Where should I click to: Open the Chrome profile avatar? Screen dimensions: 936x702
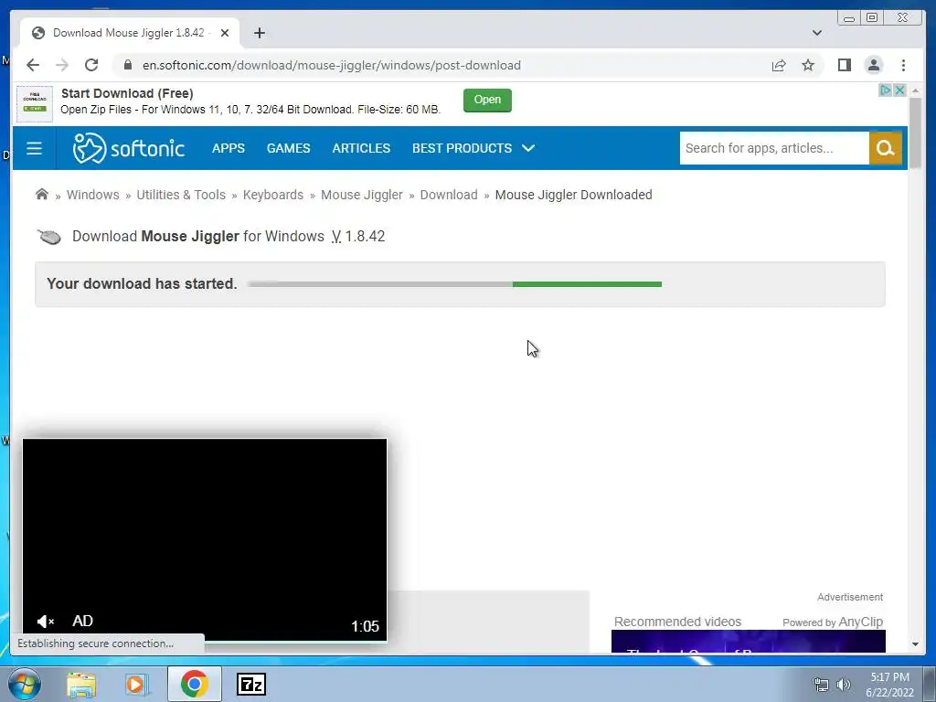tap(873, 65)
